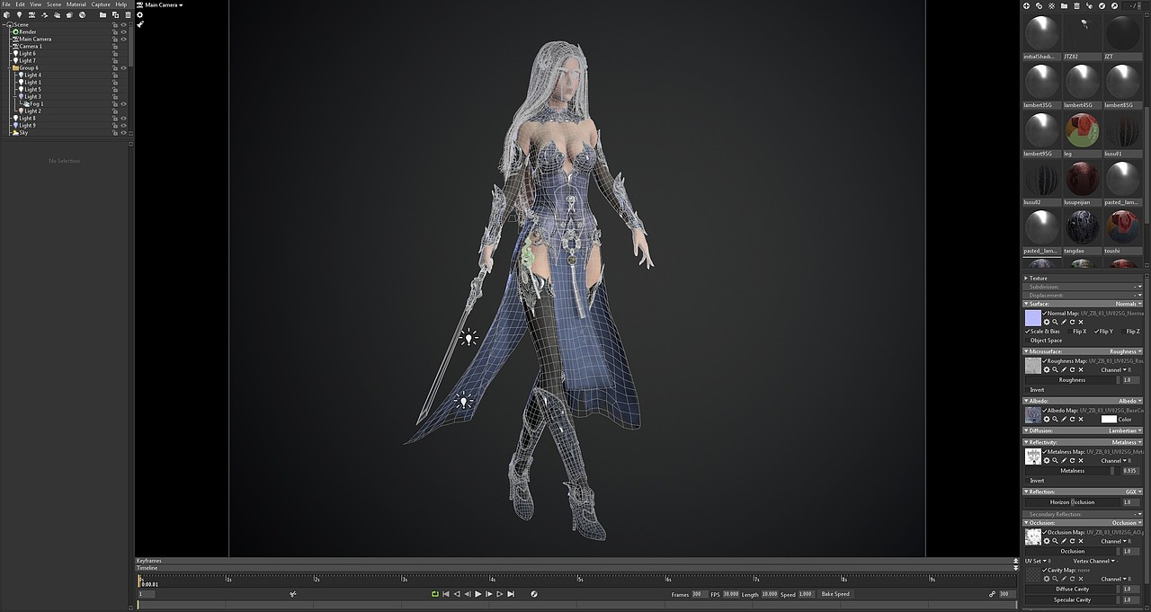The height and width of the screenshot is (612, 1151).
Task: Hide the Main Camera using its eye icon
Action: pyautogui.click(x=123, y=39)
